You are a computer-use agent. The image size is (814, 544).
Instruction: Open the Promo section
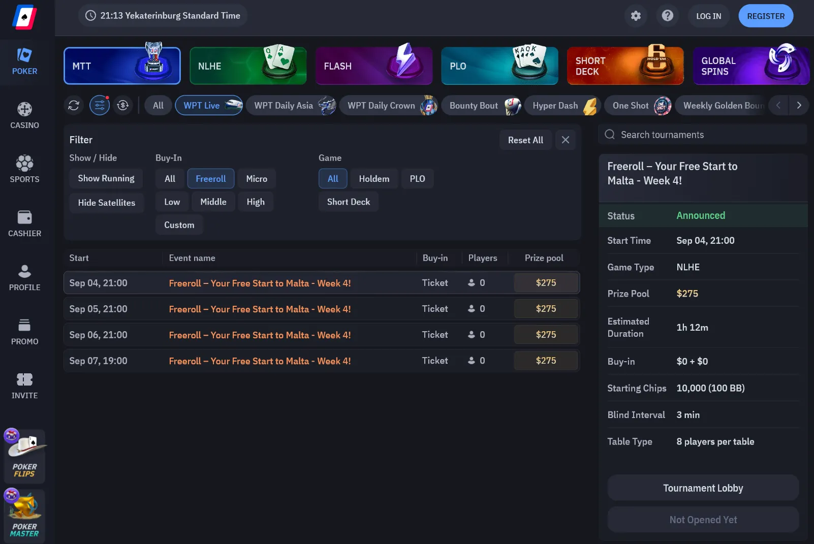[24, 332]
